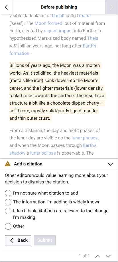This screenshot has height=262, width=118.
Task: Click the Submit button
Action: 44,240
